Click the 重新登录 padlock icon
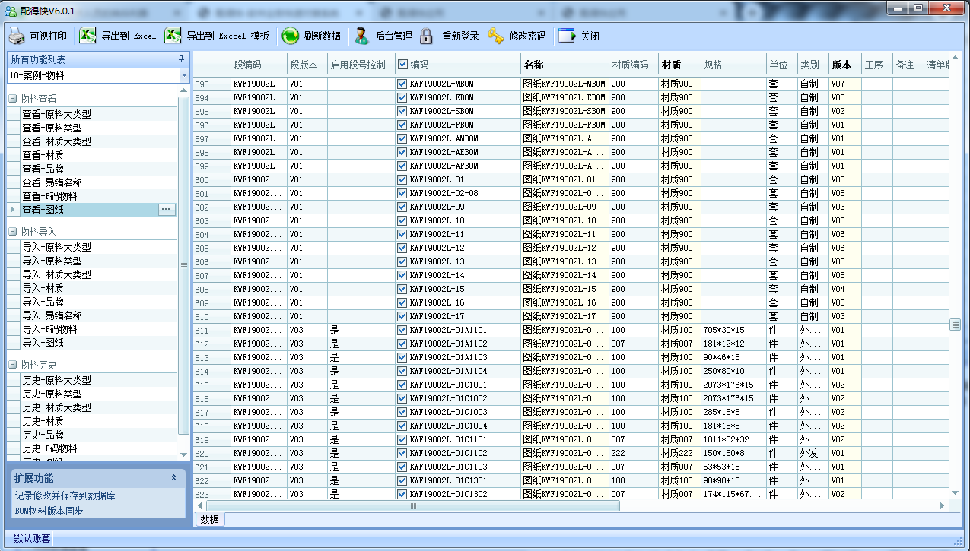The width and height of the screenshot is (970, 551). 427,36
